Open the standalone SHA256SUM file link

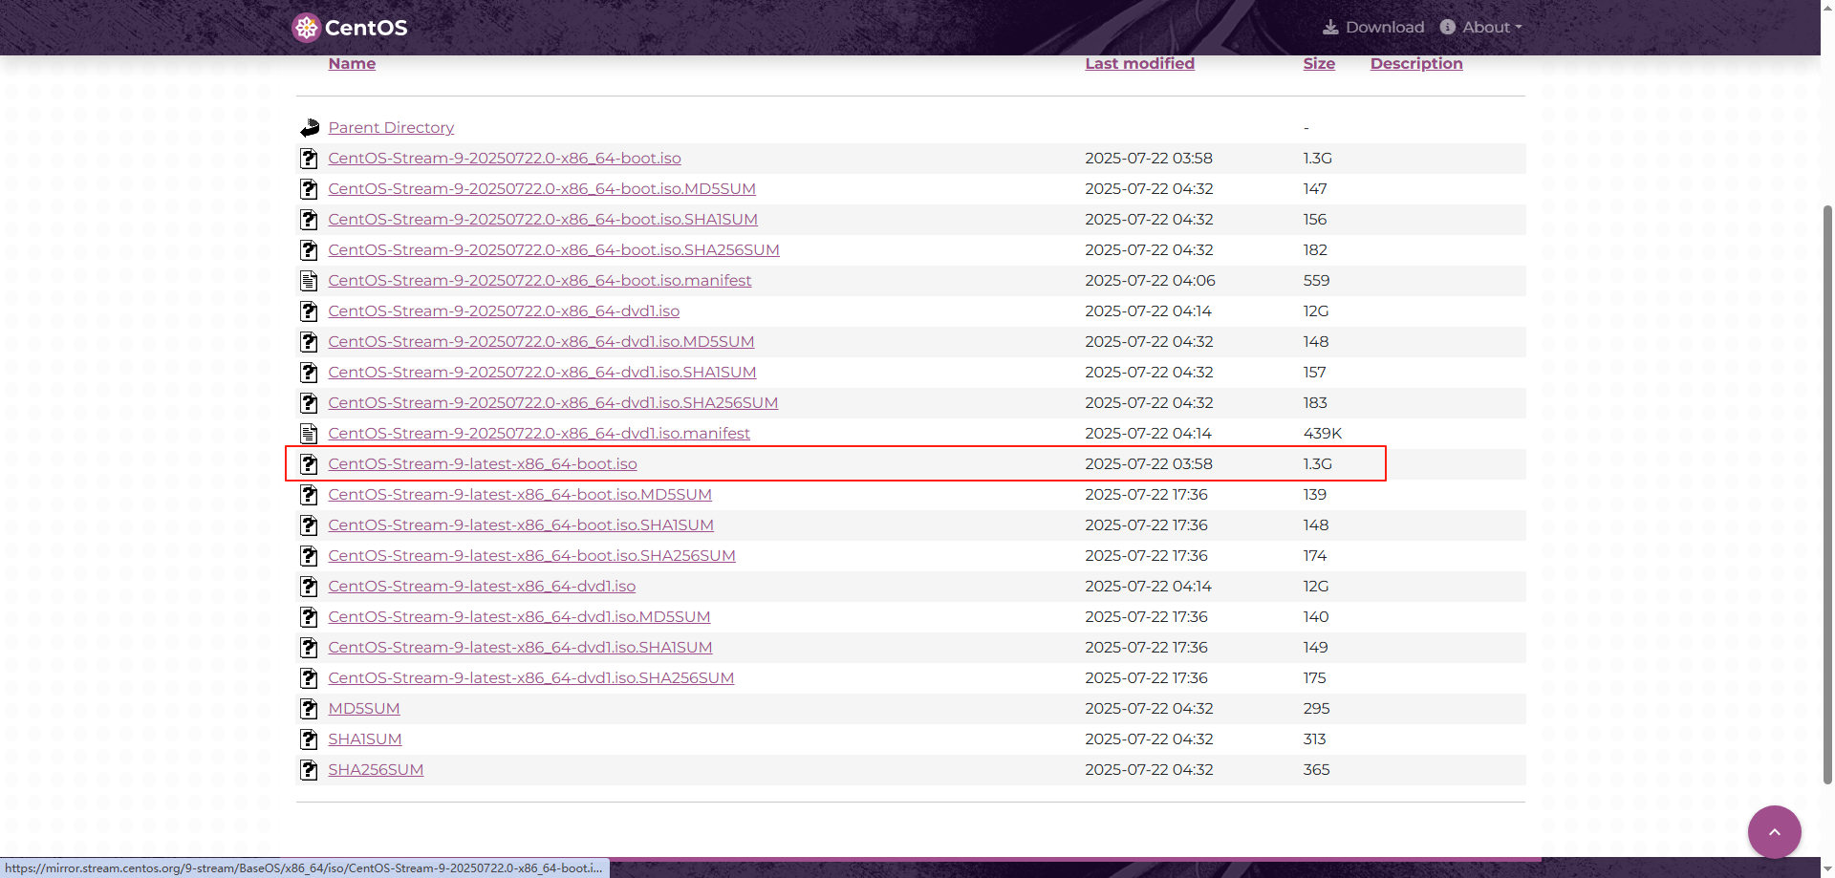pos(376,769)
